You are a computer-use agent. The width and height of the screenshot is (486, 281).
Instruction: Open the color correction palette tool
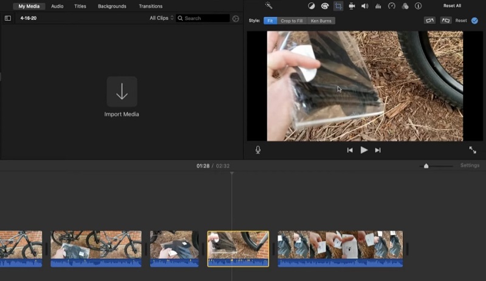coord(325,6)
